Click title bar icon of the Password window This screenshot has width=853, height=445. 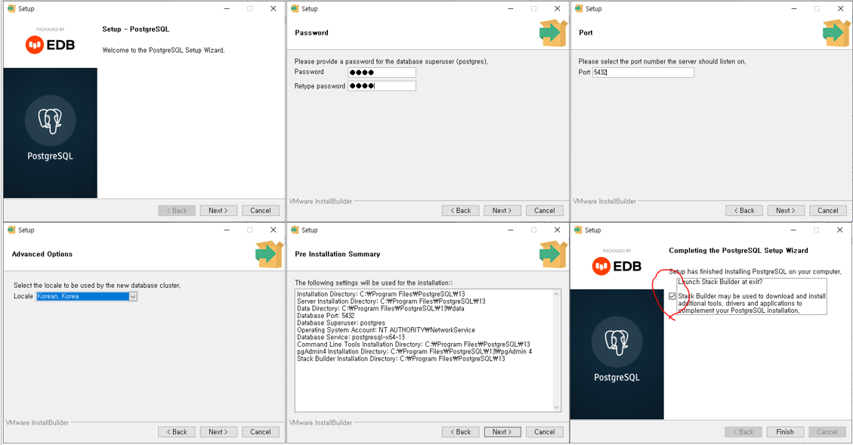(x=295, y=9)
